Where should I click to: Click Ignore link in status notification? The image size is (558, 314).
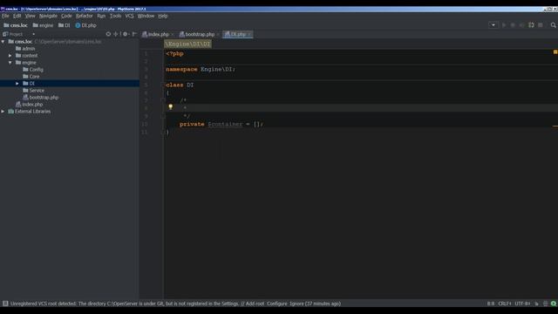(296, 304)
